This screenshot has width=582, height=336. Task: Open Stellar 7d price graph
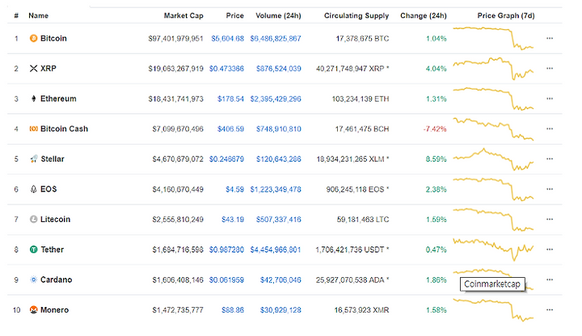pyautogui.click(x=493, y=159)
